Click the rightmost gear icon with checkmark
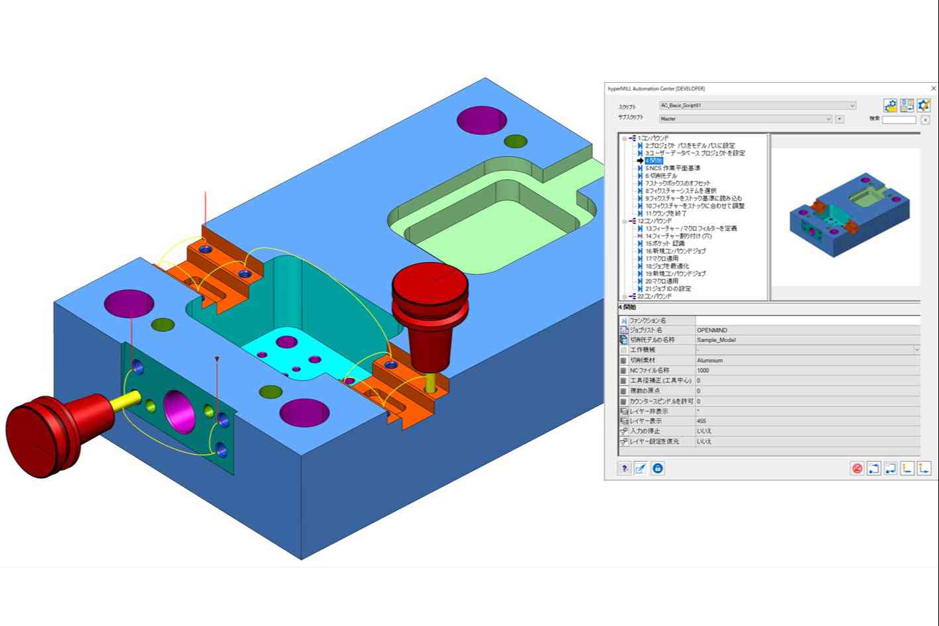Image resolution: width=939 pixels, height=626 pixels. click(924, 106)
